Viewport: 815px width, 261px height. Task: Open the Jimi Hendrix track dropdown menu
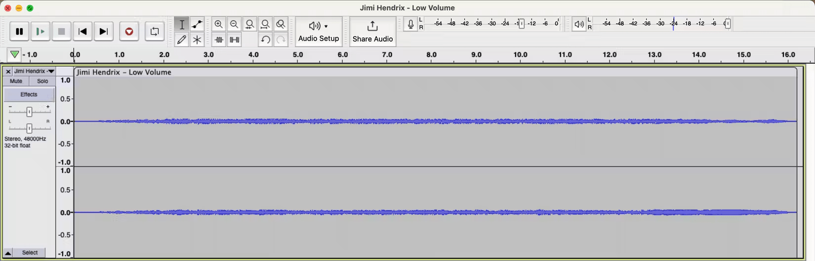(34, 72)
